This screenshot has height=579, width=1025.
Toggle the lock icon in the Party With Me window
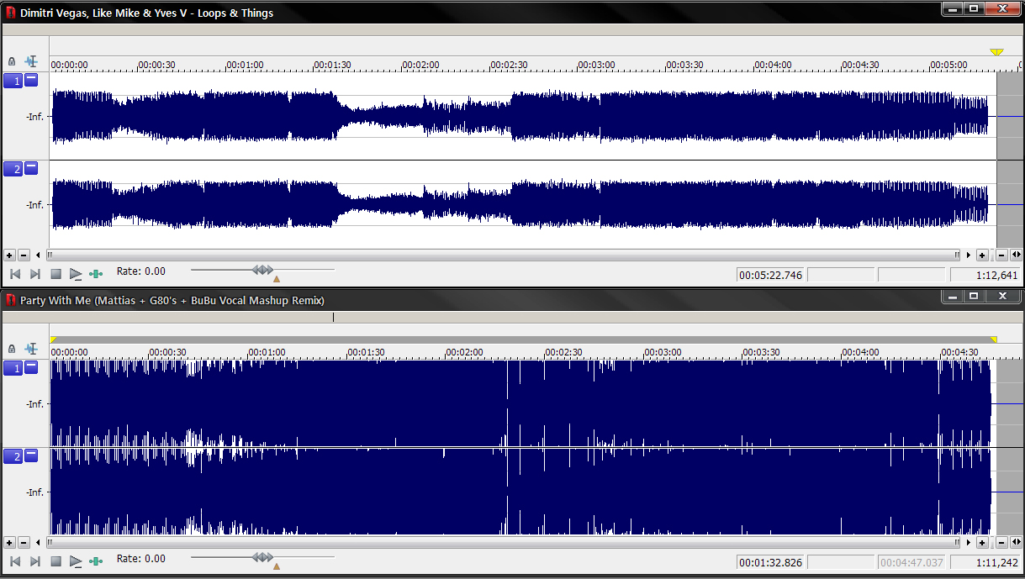click(11, 348)
